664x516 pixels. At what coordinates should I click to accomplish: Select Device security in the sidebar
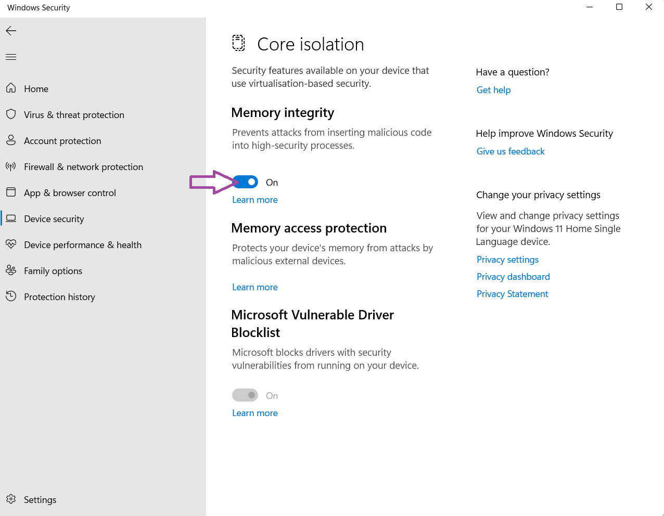tap(54, 219)
